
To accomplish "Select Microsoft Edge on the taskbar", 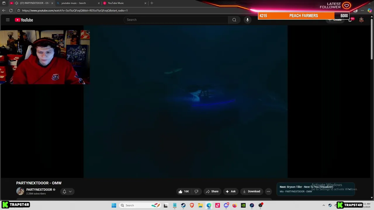I will pos(209,205).
